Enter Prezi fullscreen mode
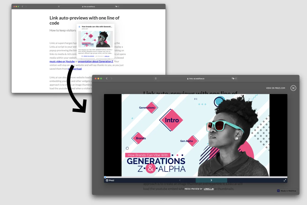Image resolution: width=307 pixels, height=205 pixels. [285, 180]
